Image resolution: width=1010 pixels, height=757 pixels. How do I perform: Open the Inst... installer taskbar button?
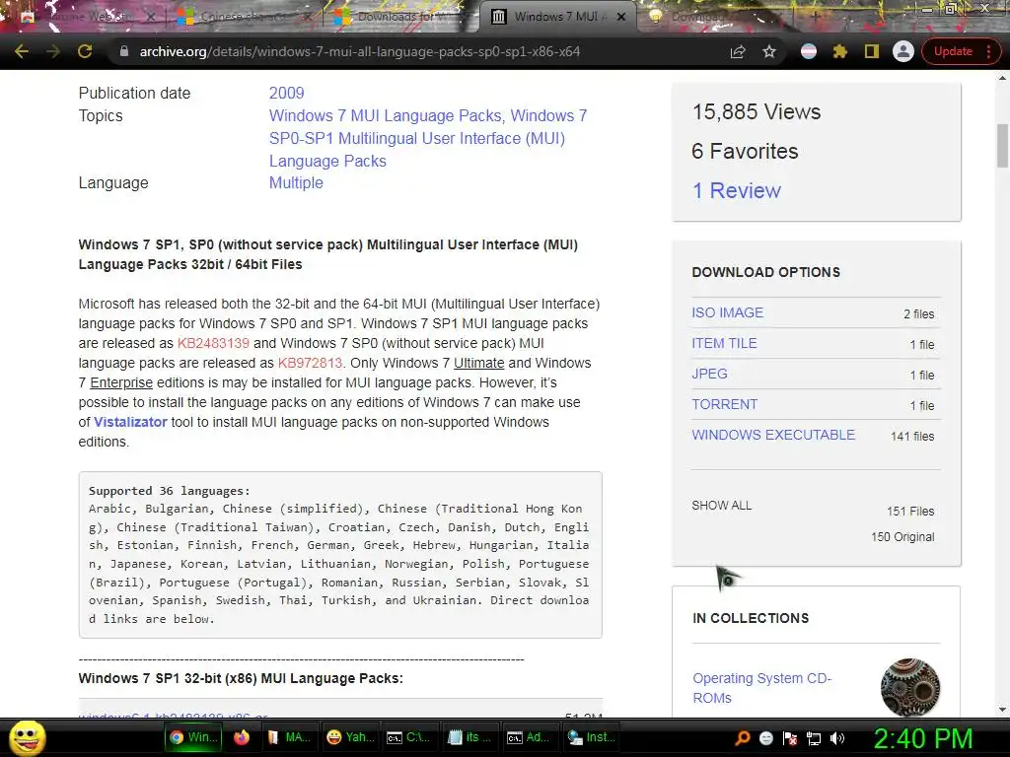[x=591, y=737]
